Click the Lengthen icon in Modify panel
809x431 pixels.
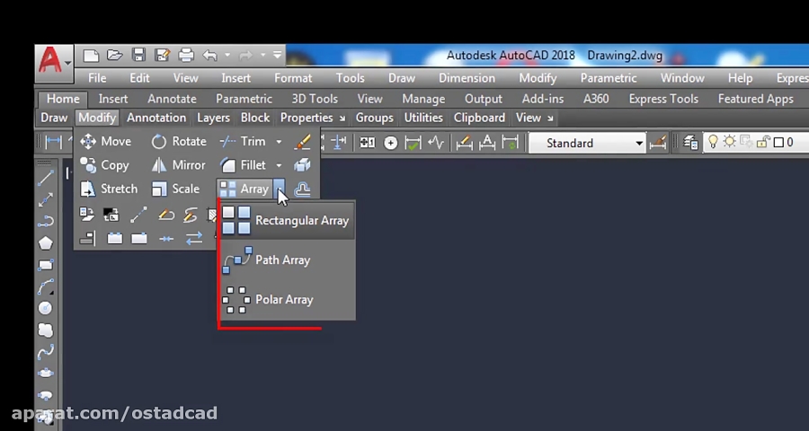138,215
